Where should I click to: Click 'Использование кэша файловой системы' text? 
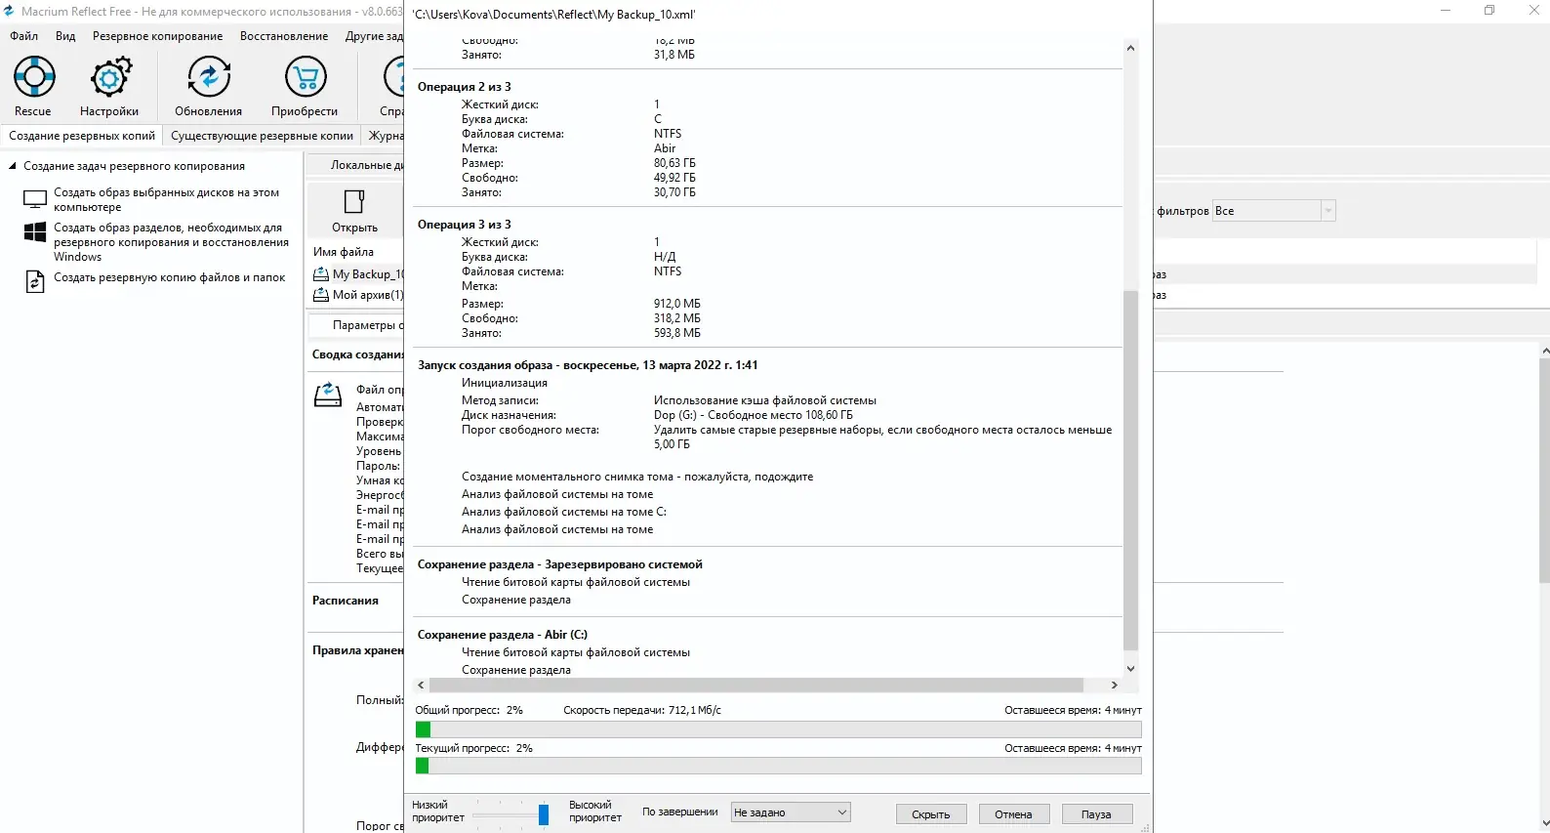pyautogui.click(x=765, y=400)
